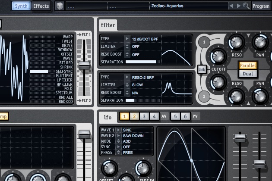The image size is (272, 181).
Task: Open preset search magnifier icon
Action: [x=246, y=6]
